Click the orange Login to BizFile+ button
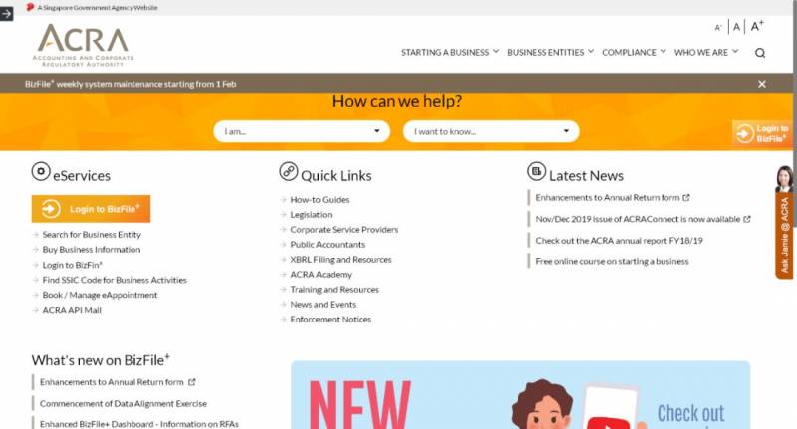The image size is (797, 429). (x=91, y=209)
